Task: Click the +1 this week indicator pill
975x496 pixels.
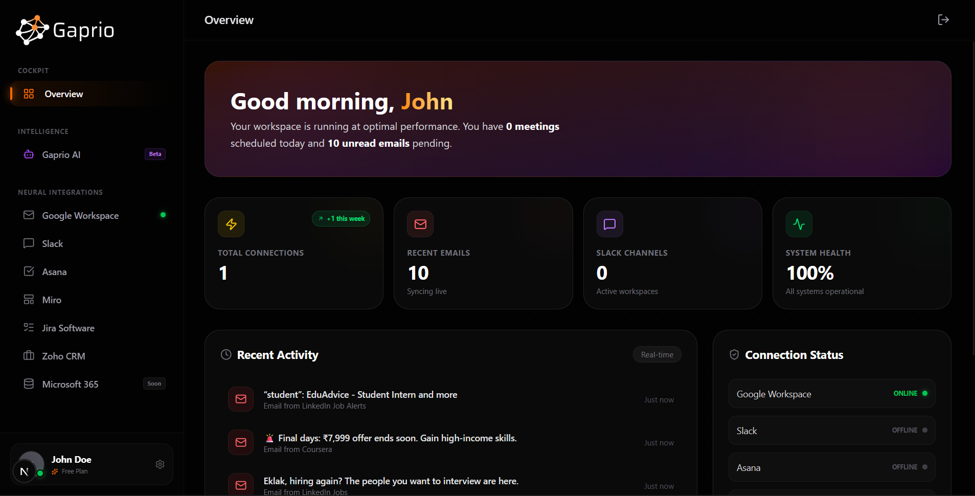Action: coord(342,218)
